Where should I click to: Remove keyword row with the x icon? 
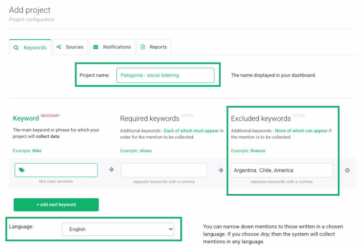pyautogui.click(x=347, y=170)
